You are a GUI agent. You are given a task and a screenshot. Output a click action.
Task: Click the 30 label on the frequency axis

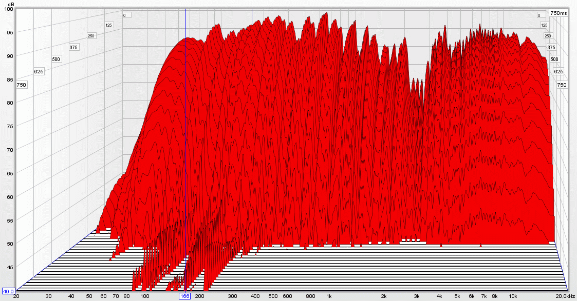[49, 296]
